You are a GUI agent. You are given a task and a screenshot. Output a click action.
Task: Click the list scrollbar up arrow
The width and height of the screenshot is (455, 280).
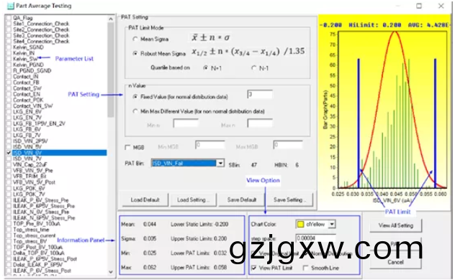point(111,19)
